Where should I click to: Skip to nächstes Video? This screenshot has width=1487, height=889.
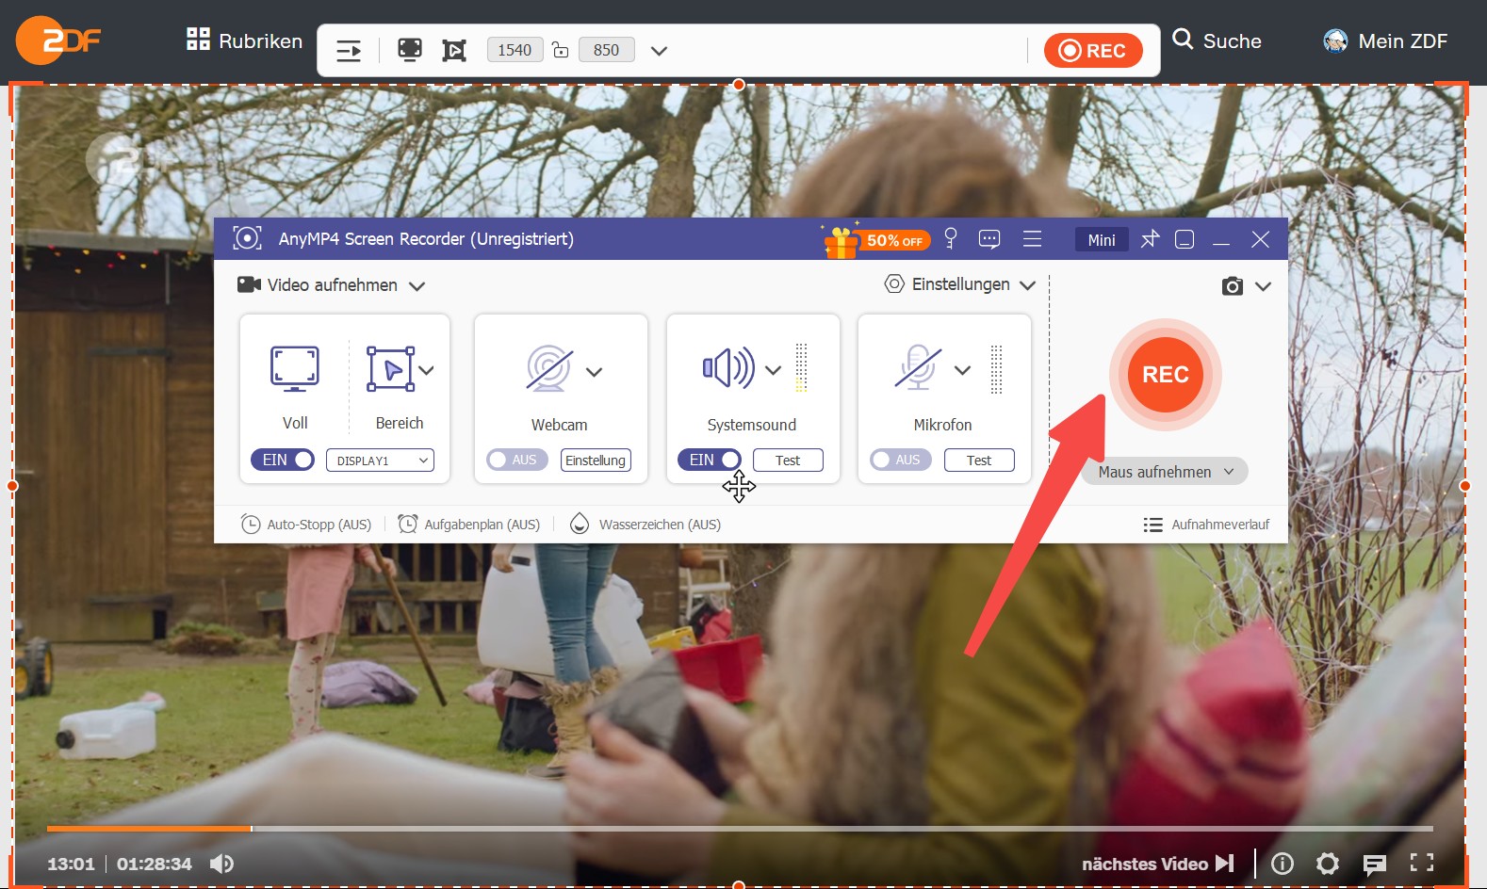1158,864
